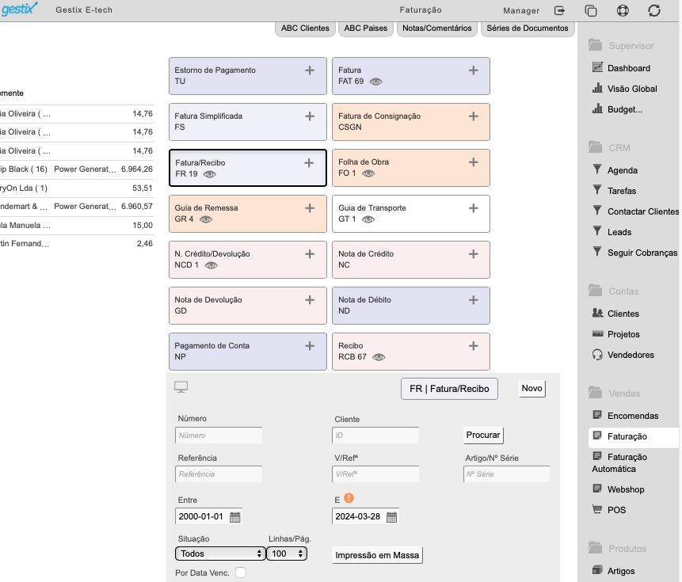Click the Referência input field
The image size is (682, 582).
point(219,474)
